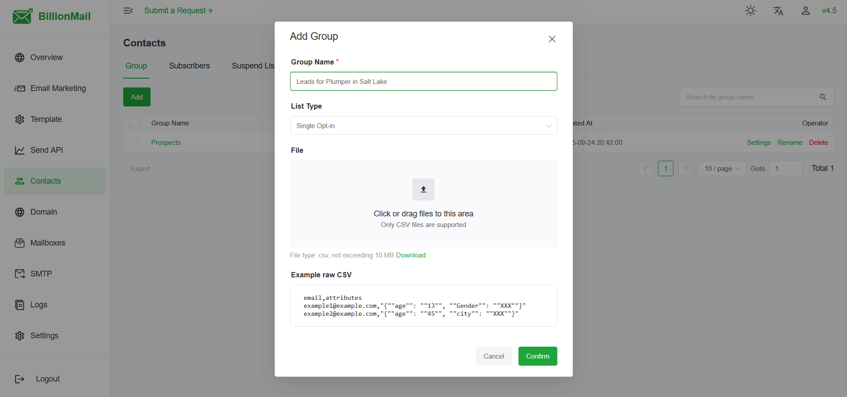Open Mailboxes in the sidebar
The height and width of the screenshot is (397, 847).
click(55, 243)
